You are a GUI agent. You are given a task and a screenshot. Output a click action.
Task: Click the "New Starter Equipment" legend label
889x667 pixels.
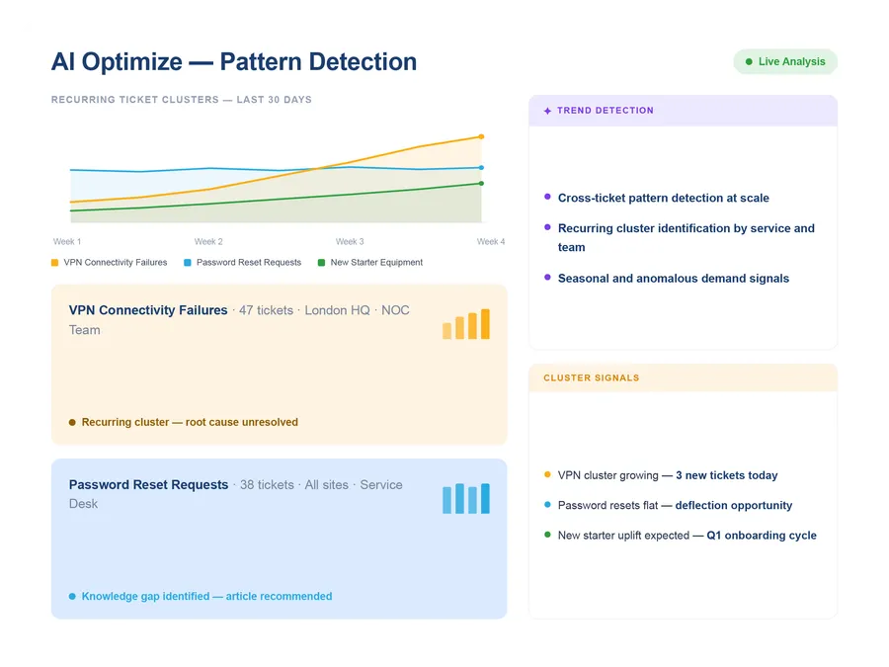coord(376,263)
